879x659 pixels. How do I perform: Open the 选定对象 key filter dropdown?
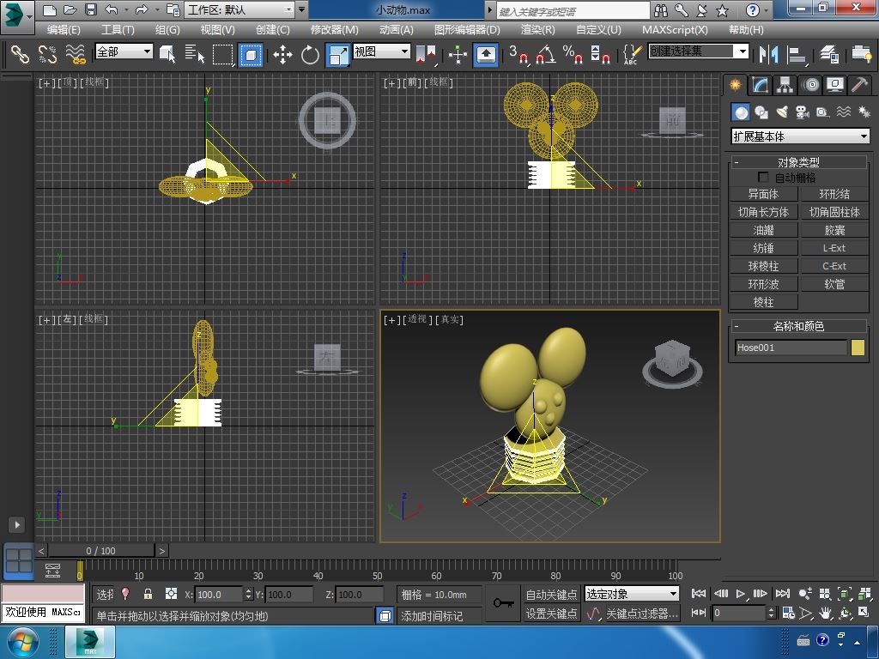pyautogui.click(x=632, y=594)
